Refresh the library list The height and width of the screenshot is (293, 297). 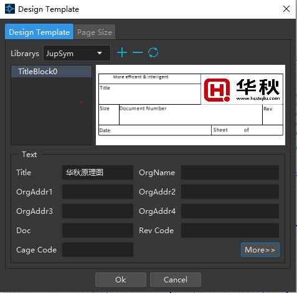click(x=153, y=52)
